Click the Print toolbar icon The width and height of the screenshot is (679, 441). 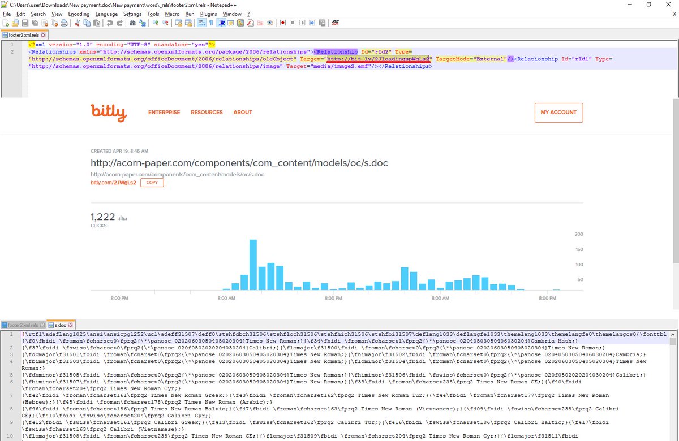click(64, 23)
